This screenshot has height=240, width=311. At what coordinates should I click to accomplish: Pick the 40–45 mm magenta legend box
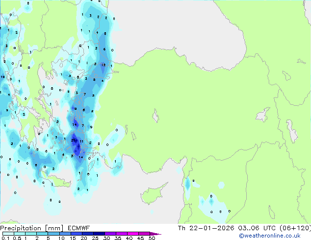133,234
